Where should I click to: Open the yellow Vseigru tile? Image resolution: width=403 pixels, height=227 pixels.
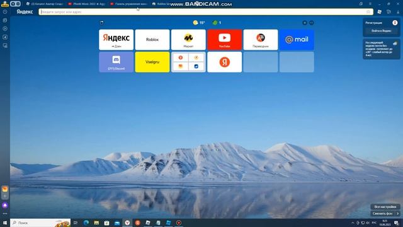(x=152, y=62)
